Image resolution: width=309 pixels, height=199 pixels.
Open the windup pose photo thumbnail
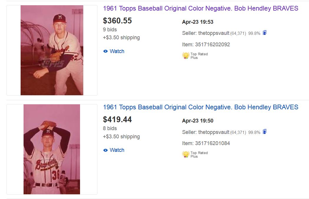click(x=52, y=149)
